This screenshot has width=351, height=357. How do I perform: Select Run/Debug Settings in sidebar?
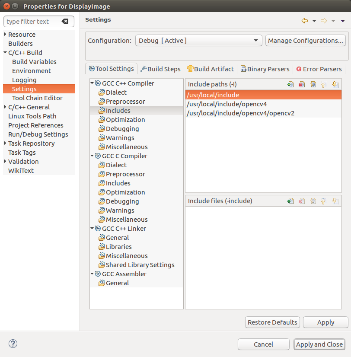coord(38,134)
